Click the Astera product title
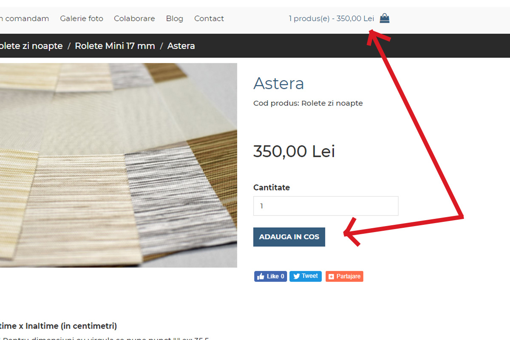The image size is (510, 340). pos(279,83)
